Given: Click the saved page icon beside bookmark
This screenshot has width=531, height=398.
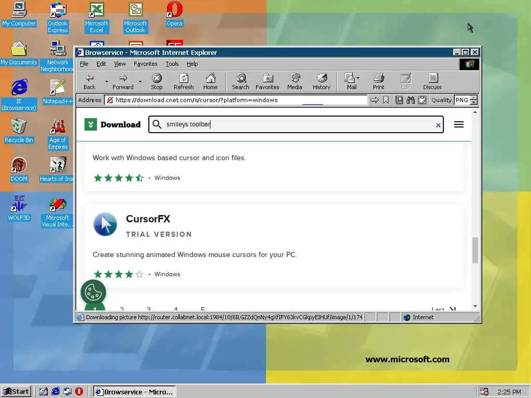Looking at the screenshot, I should tap(399, 100).
